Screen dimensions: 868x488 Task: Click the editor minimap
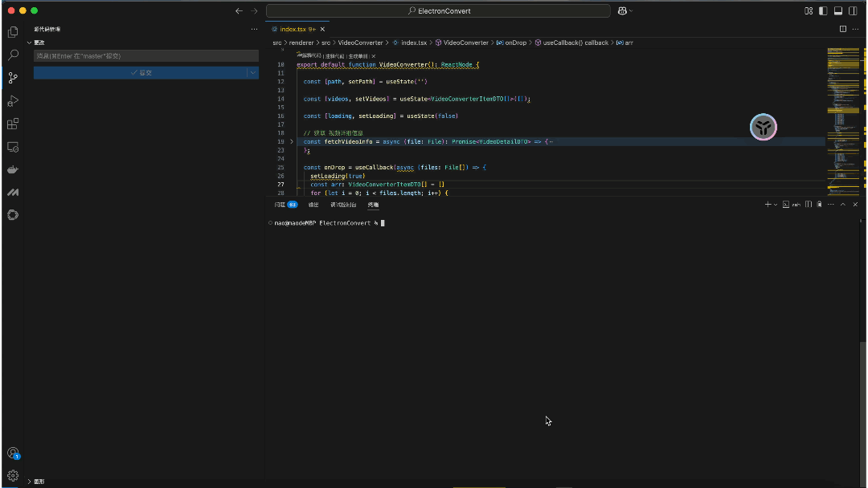[x=843, y=120]
